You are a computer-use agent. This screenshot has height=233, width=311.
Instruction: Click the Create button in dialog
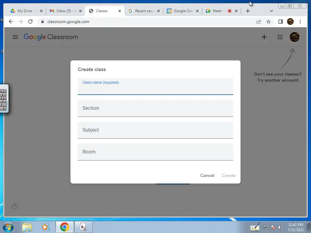pos(229,175)
